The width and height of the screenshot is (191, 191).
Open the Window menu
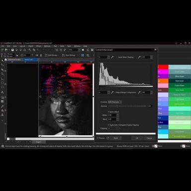coord(77,46)
